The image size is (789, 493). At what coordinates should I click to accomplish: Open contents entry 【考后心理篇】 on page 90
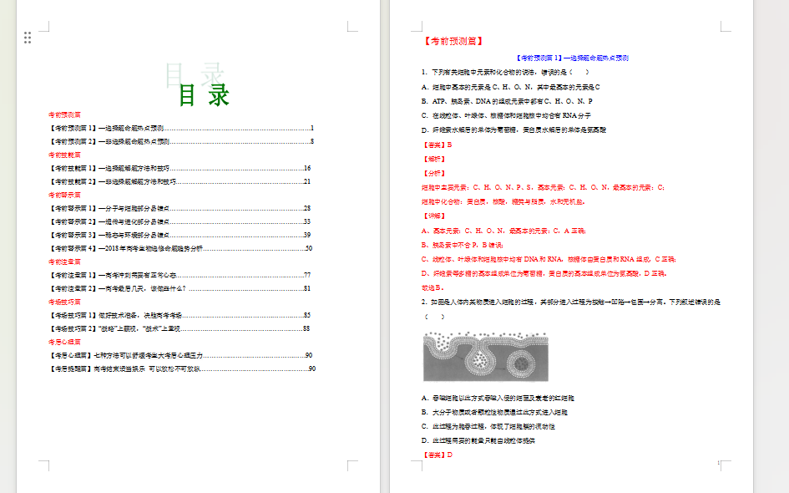(180, 355)
